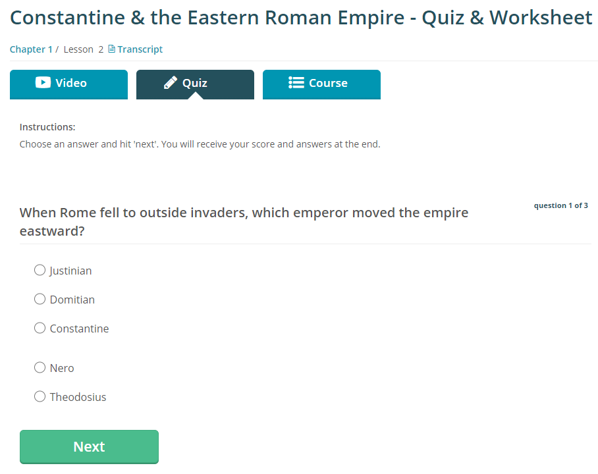598x474 pixels.
Task: Click the list icon on Course tab
Action: click(x=296, y=83)
